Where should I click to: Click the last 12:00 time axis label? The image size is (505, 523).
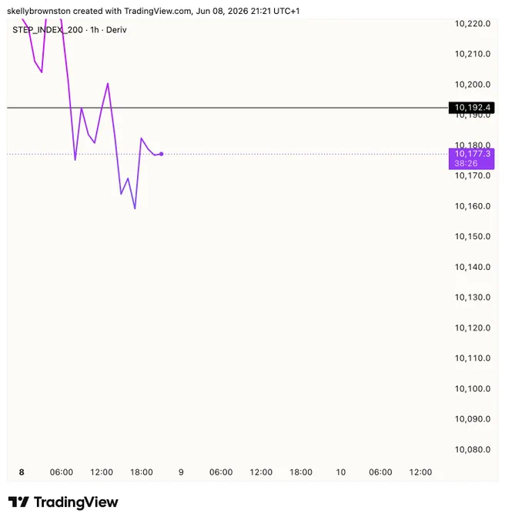tap(420, 472)
